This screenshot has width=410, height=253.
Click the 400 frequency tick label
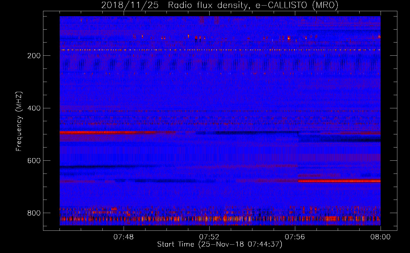[x=34, y=108]
